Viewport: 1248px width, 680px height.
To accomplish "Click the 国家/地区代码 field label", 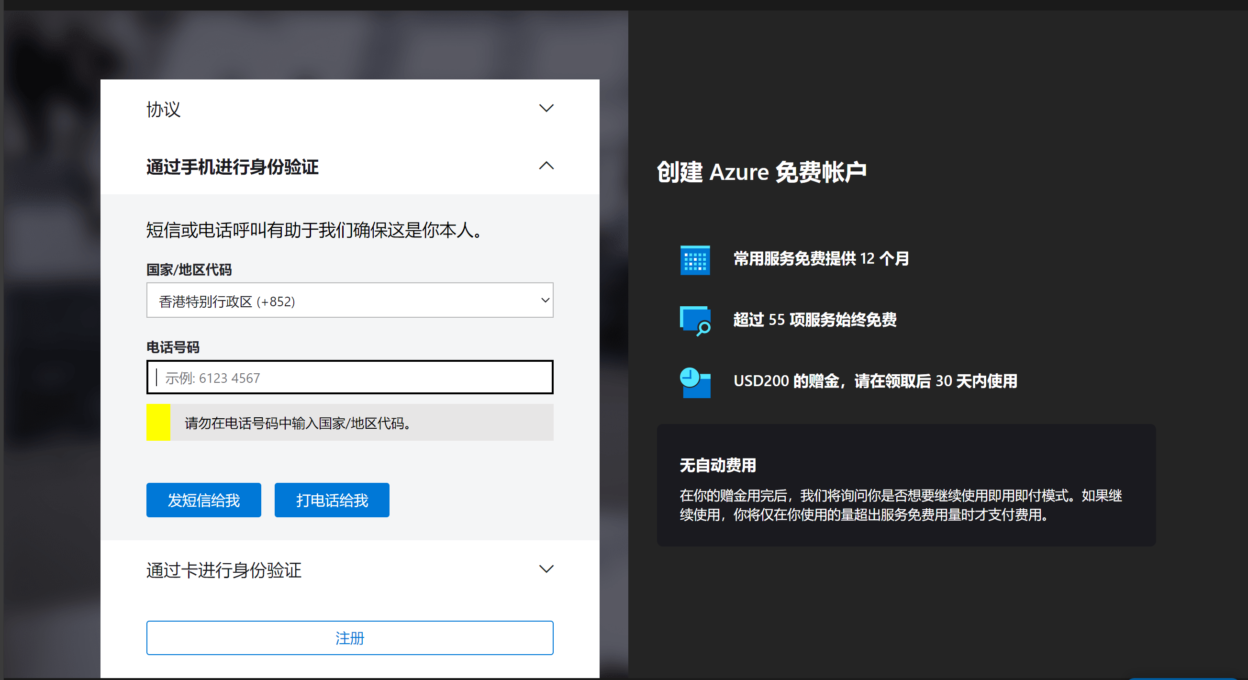I will click(x=189, y=270).
